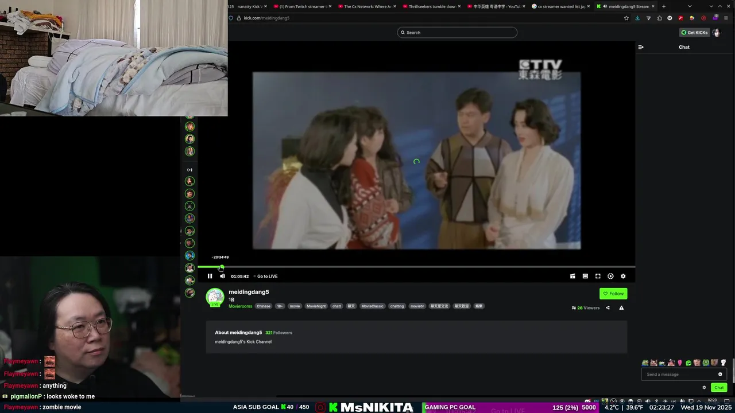735x413 pixels.
Task: Open the browser hamburger menu
Action: coord(726,18)
